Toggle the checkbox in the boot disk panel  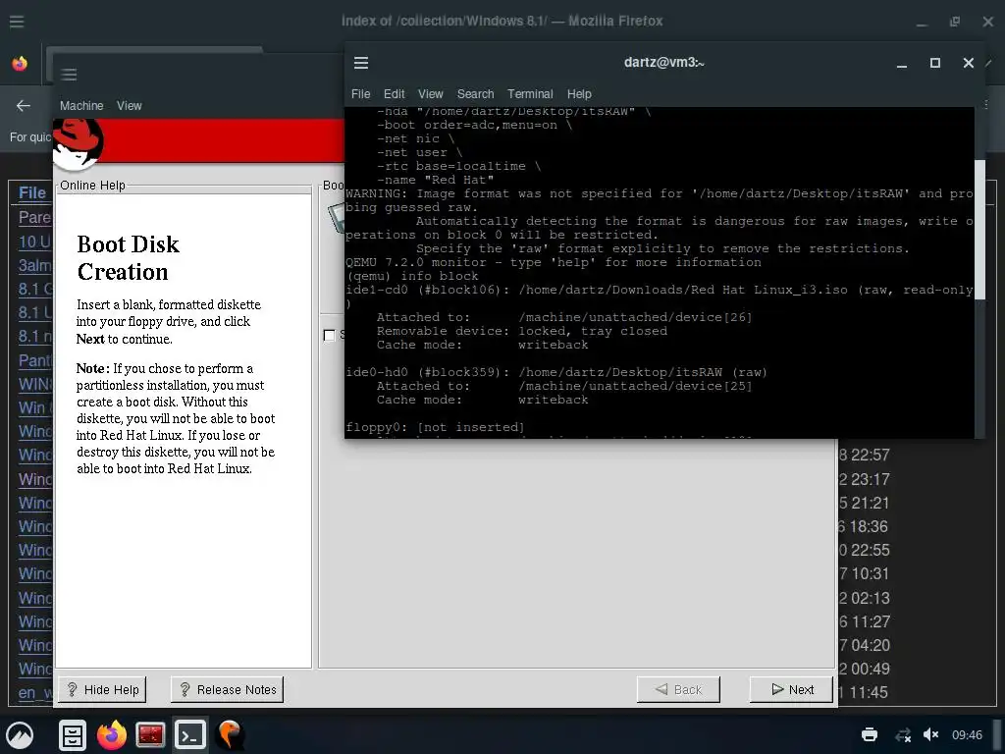pos(330,336)
